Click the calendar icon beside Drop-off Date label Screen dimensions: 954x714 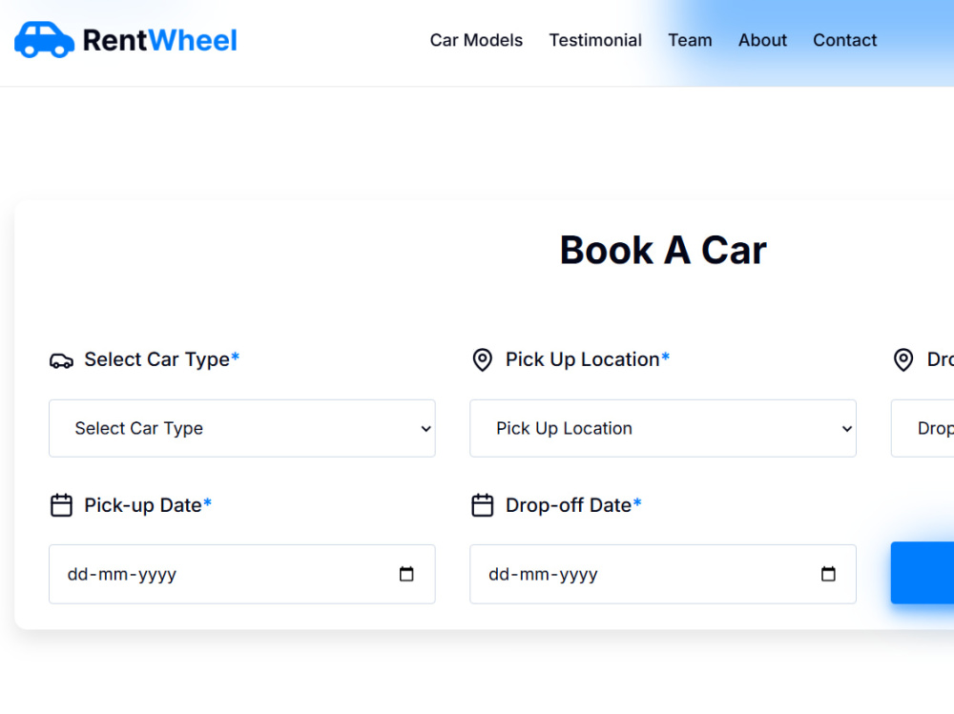(483, 505)
